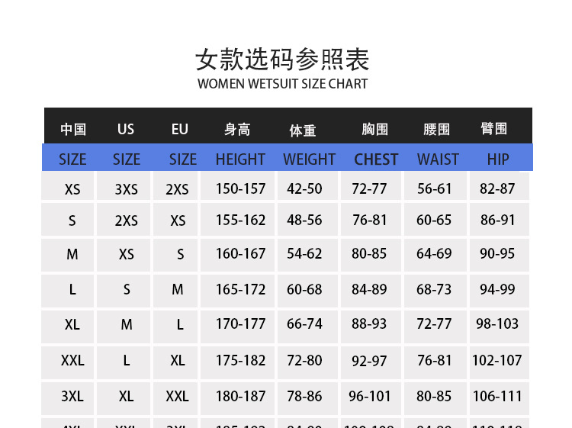Screen dimensions: 572x428
Task: Click the WAIST column header
Action: click(438, 159)
